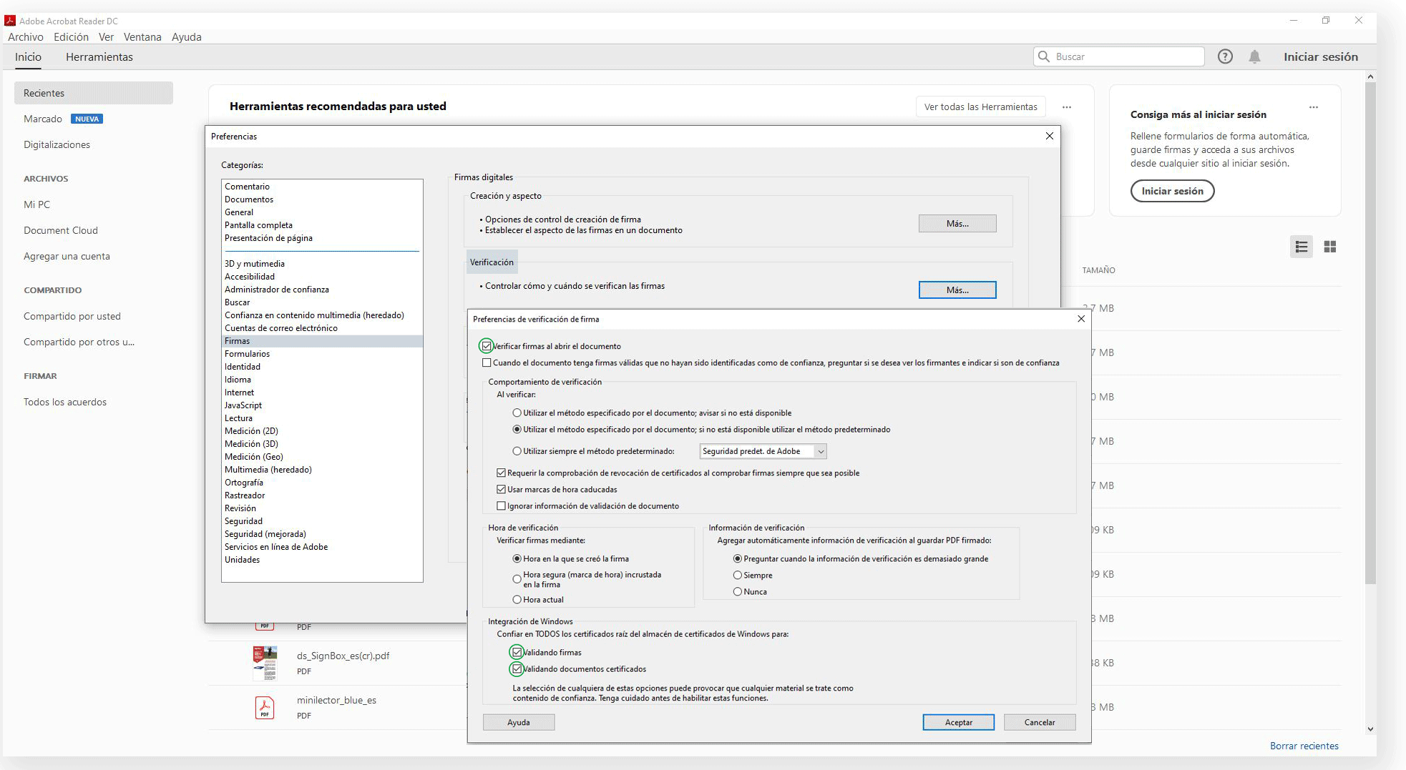The image size is (1406, 770).
Task: Select Utilizar siempre el método predeterminado
Action: 517,451
